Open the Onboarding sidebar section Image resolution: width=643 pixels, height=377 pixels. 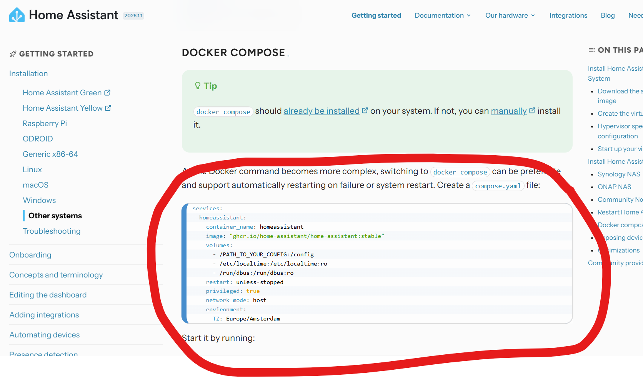point(30,255)
